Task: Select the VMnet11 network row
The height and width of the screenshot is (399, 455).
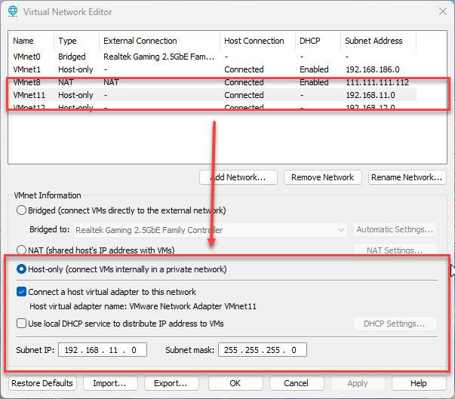Action: [213, 95]
